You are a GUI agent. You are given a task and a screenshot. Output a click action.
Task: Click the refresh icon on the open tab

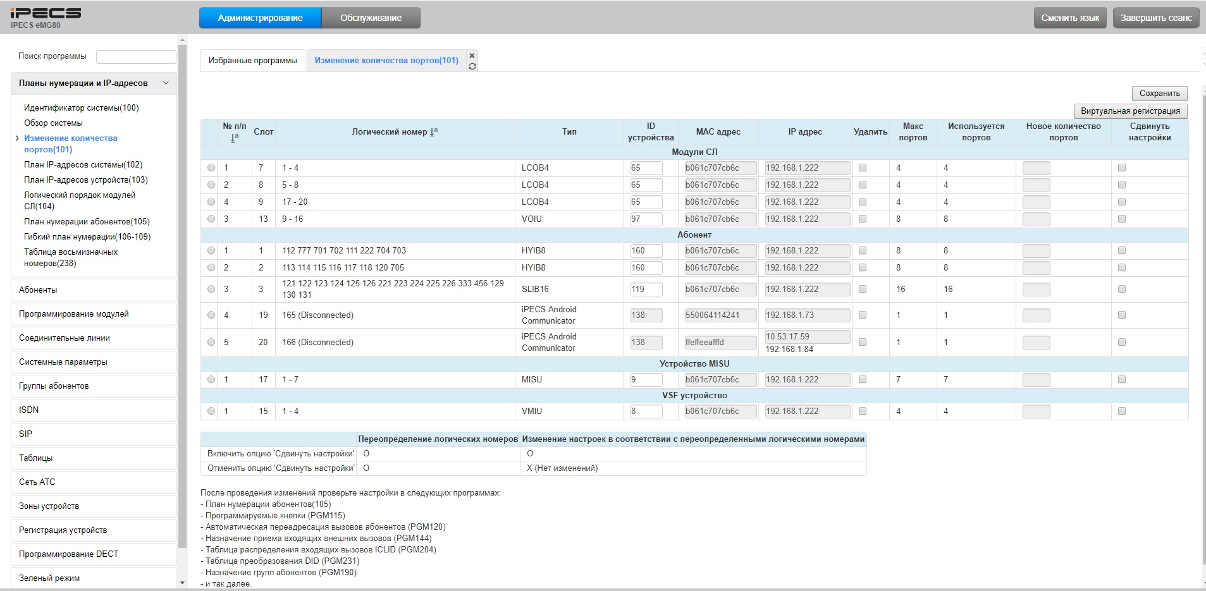coord(472,66)
